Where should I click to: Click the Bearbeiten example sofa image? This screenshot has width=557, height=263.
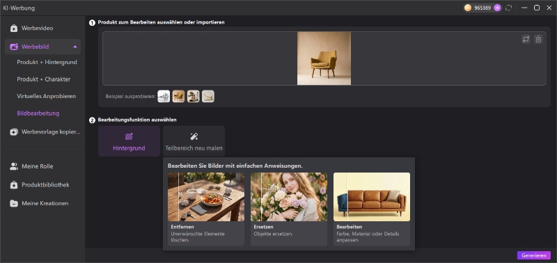372,197
